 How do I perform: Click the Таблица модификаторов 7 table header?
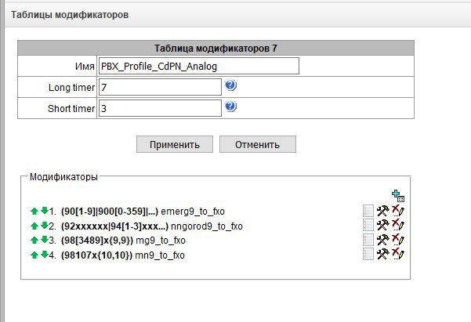pos(216,48)
